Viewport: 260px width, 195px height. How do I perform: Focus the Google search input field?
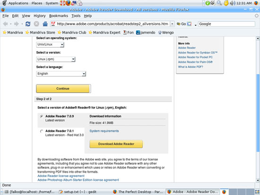click(x=226, y=24)
